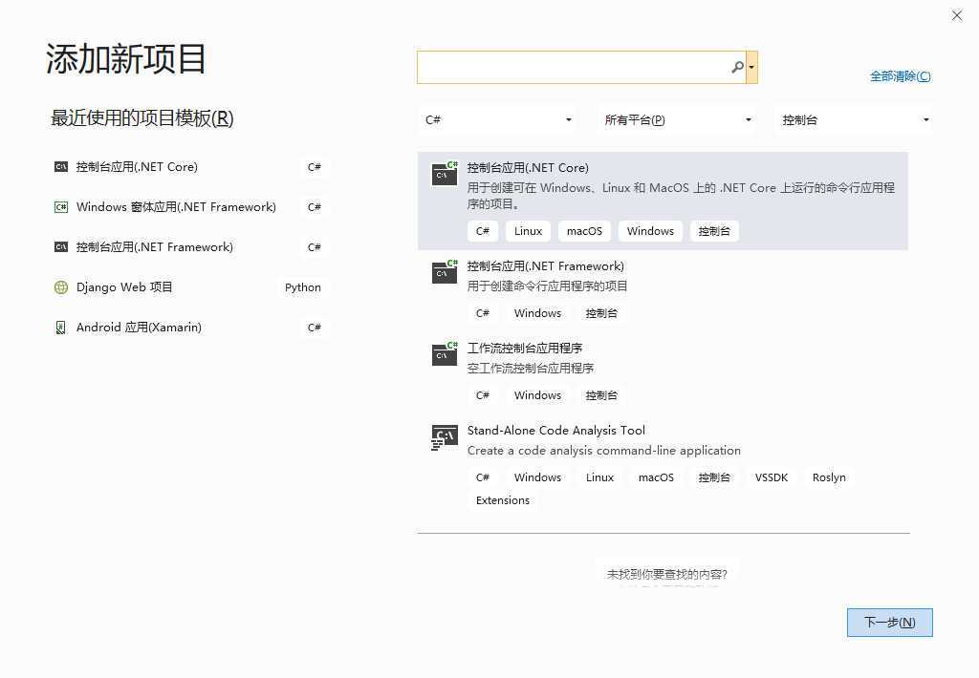Click the 下一步 next button
Screen dimensions: 979x678
tap(890, 623)
